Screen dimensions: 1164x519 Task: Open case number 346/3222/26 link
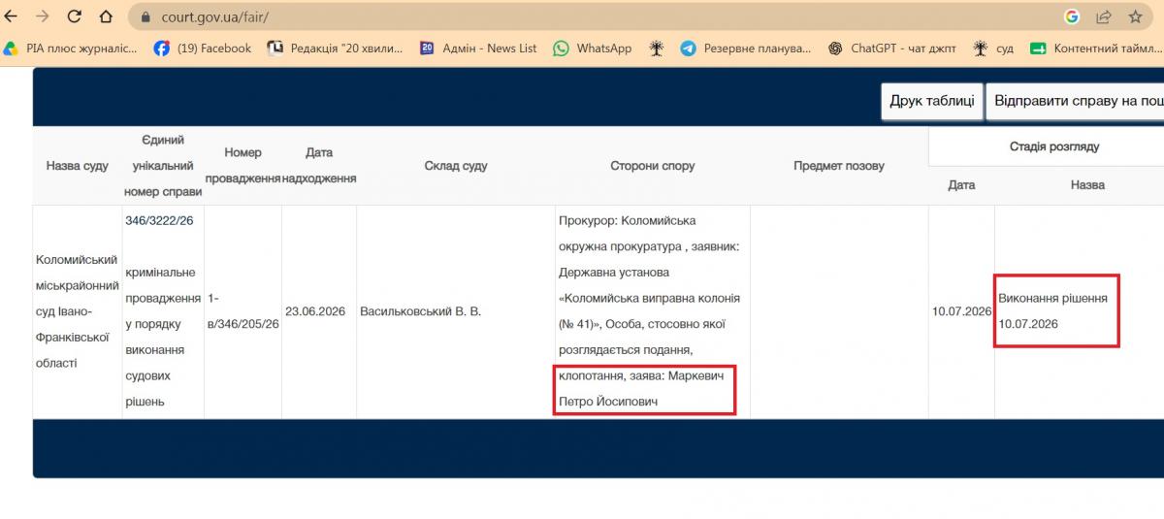point(159,220)
